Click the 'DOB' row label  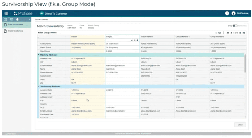pyautogui.click(x=42, y=107)
